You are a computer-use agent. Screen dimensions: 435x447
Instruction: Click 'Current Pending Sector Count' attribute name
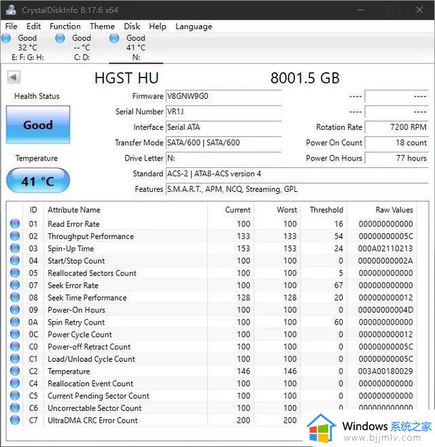(99, 396)
